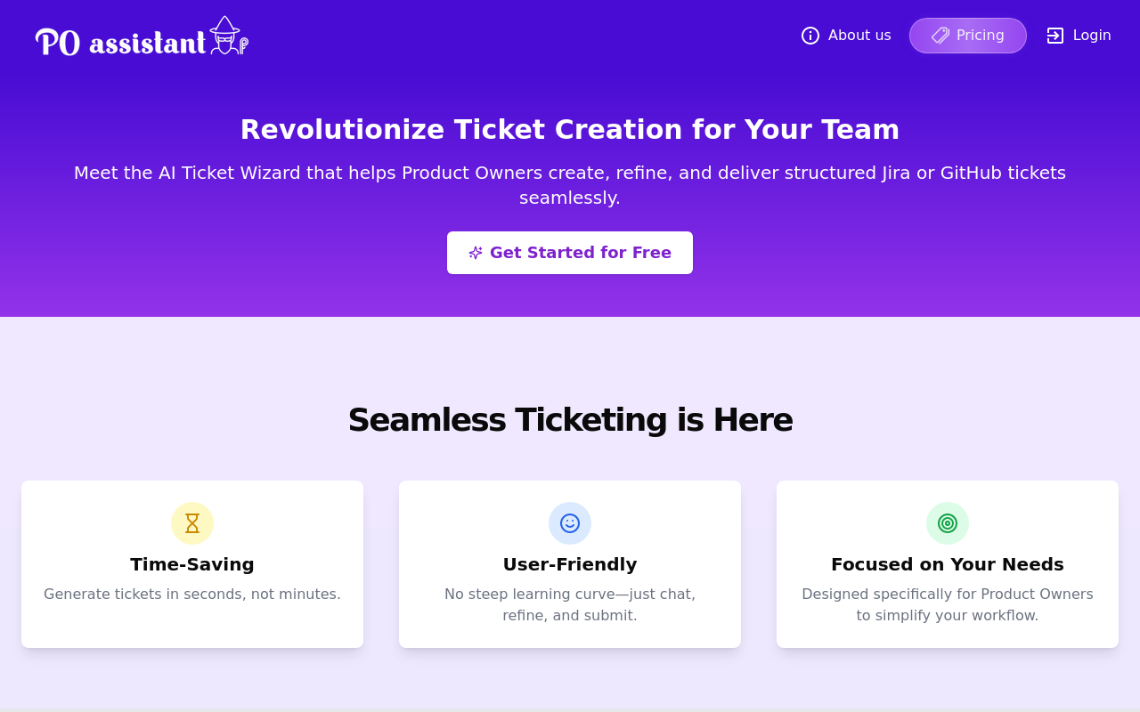The image size is (1140, 712).
Task: Click the Seamless Ticketing is Here heading
Action: coord(570,420)
